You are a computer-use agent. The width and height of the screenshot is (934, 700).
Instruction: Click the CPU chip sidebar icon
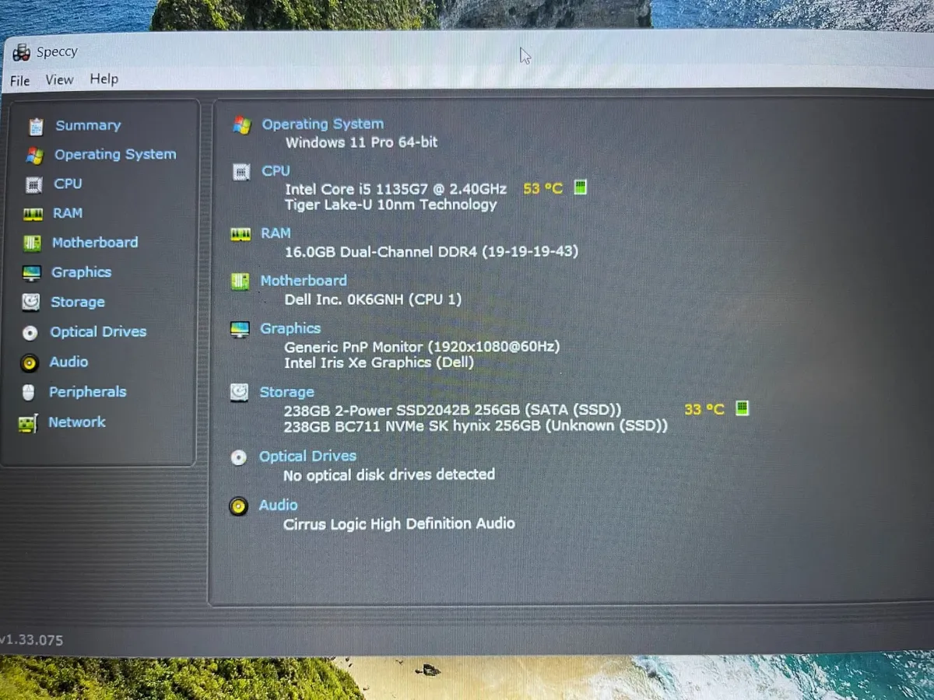coord(33,185)
